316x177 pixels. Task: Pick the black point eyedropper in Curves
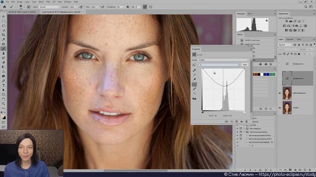(x=194, y=70)
